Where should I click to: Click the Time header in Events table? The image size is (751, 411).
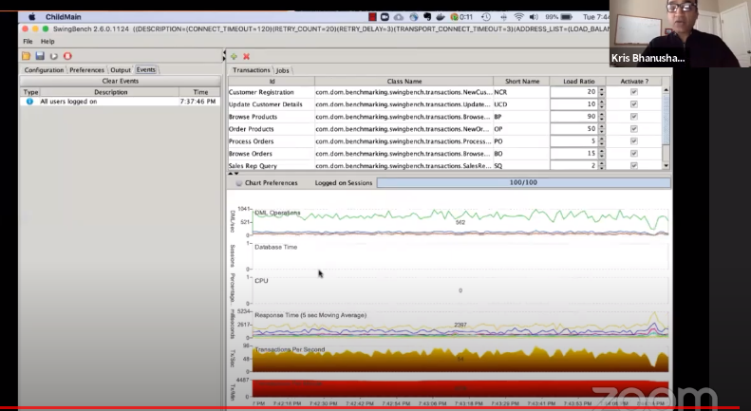click(200, 92)
